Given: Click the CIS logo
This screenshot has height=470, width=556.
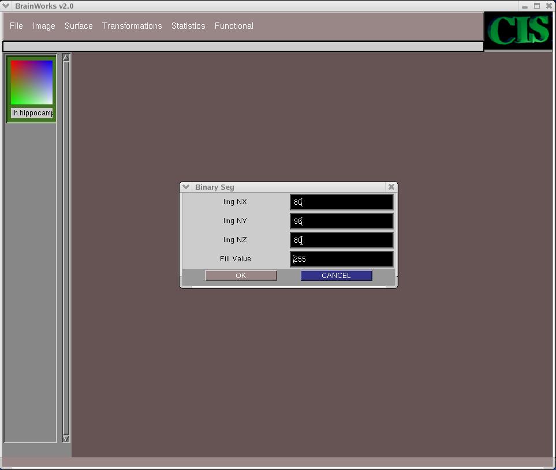Looking at the screenshot, I should point(518,31).
